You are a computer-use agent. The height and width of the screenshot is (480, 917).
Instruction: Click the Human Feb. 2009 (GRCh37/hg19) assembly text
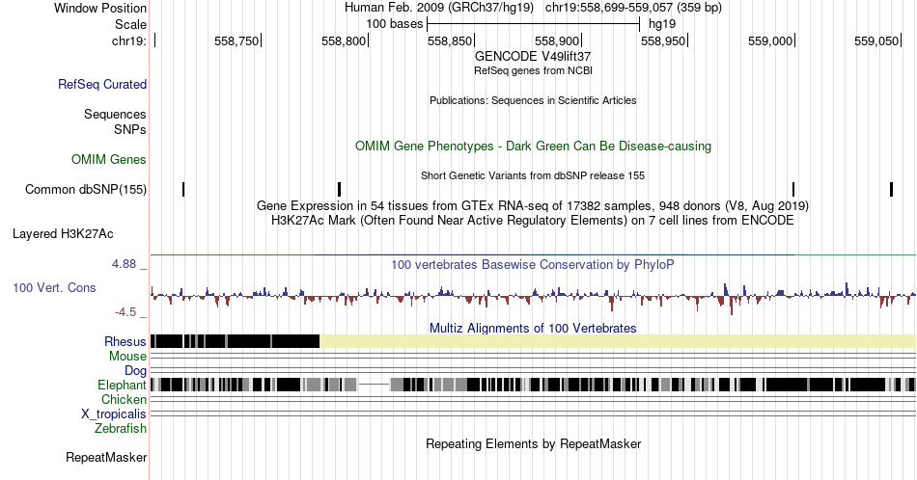coord(439,8)
